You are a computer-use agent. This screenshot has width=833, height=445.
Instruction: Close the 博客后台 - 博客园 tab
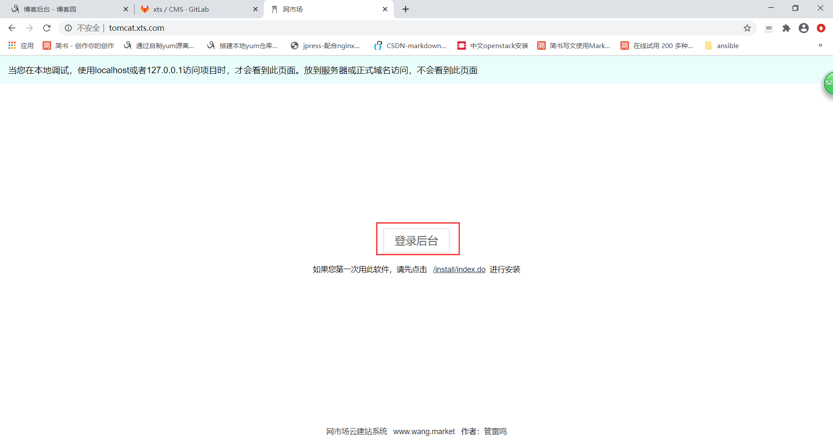126,9
